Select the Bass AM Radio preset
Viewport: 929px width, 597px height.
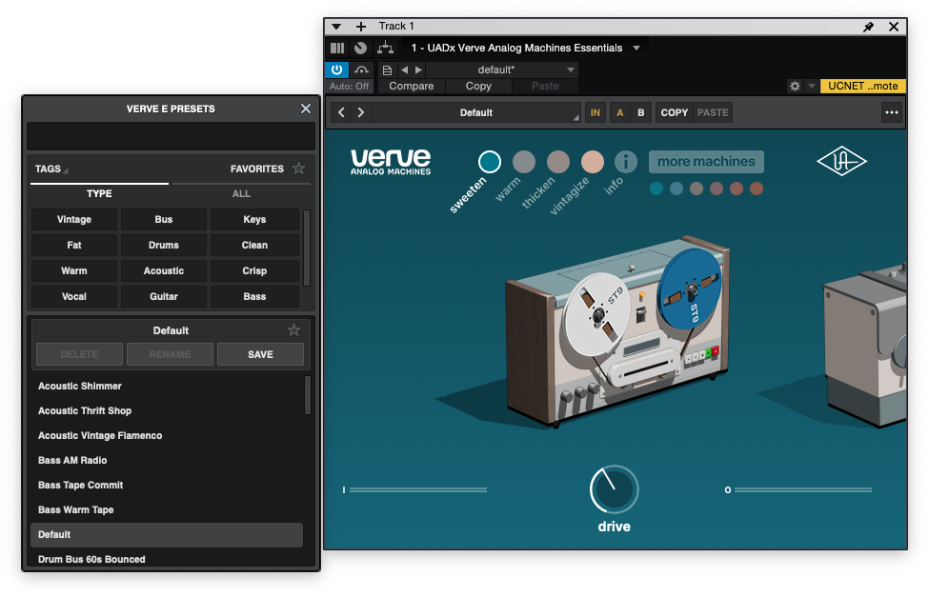tap(167, 460)
